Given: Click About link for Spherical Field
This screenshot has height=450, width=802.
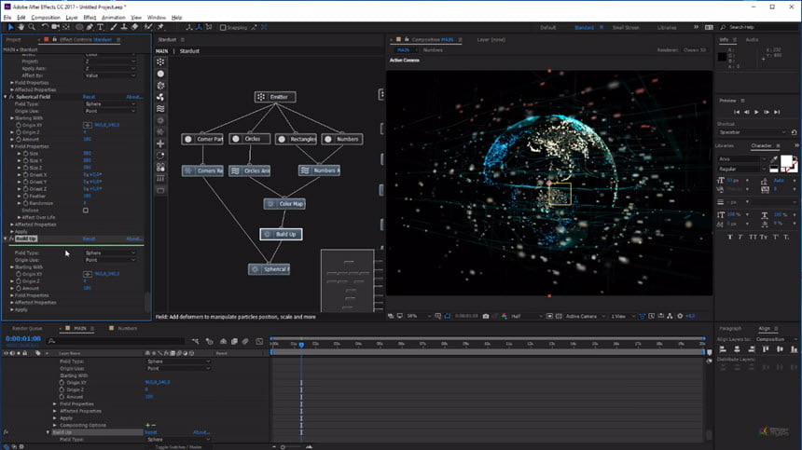Looking at the screenshot, I should 134,97.
